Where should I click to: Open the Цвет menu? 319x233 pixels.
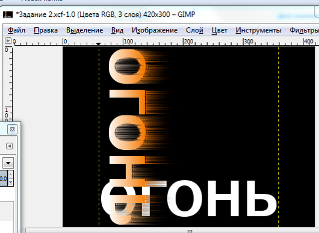(219, 30)
